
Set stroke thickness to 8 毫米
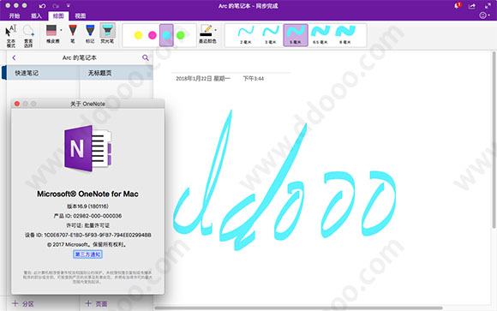pos(345,35)
